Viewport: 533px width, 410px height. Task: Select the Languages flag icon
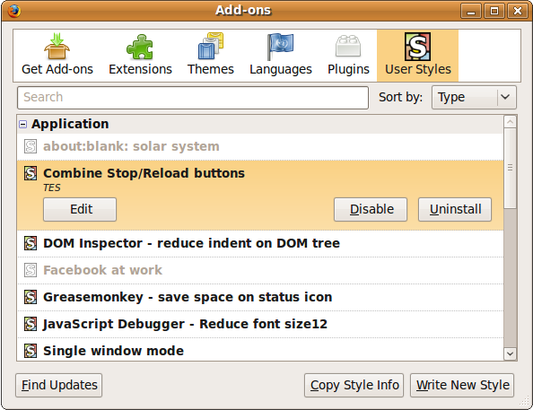coord(281,47)
